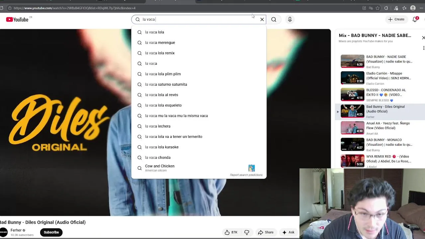Pick the suggestion 'la vaca lola plim plim'
Image resolution: width=425 pixels, height=239 pixels.
click(199, 74)
